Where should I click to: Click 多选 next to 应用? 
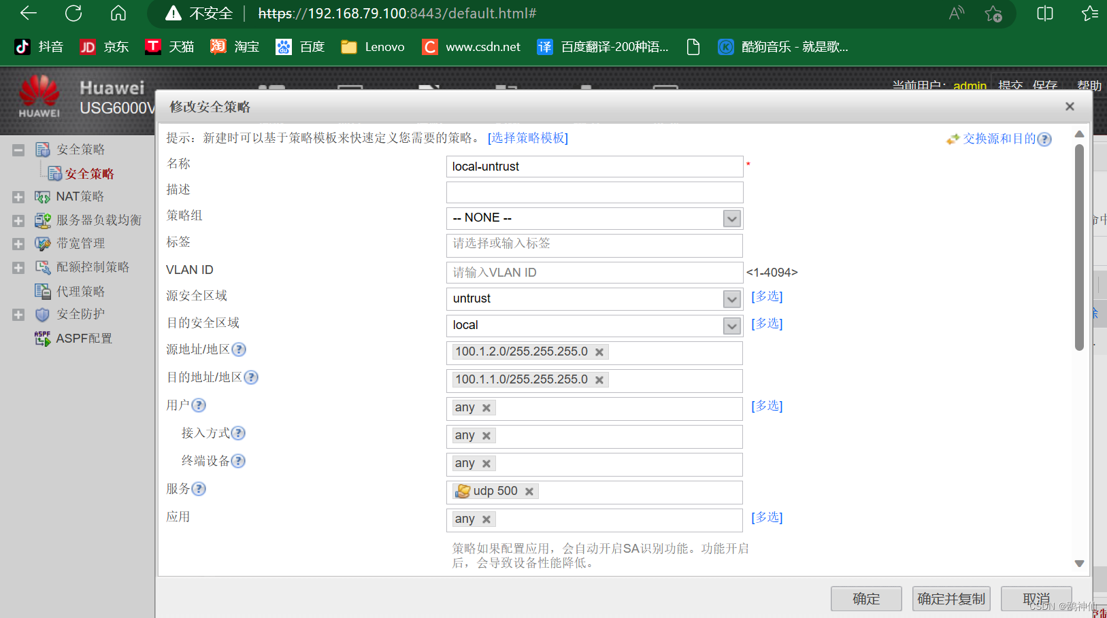(x=767, y=517)
